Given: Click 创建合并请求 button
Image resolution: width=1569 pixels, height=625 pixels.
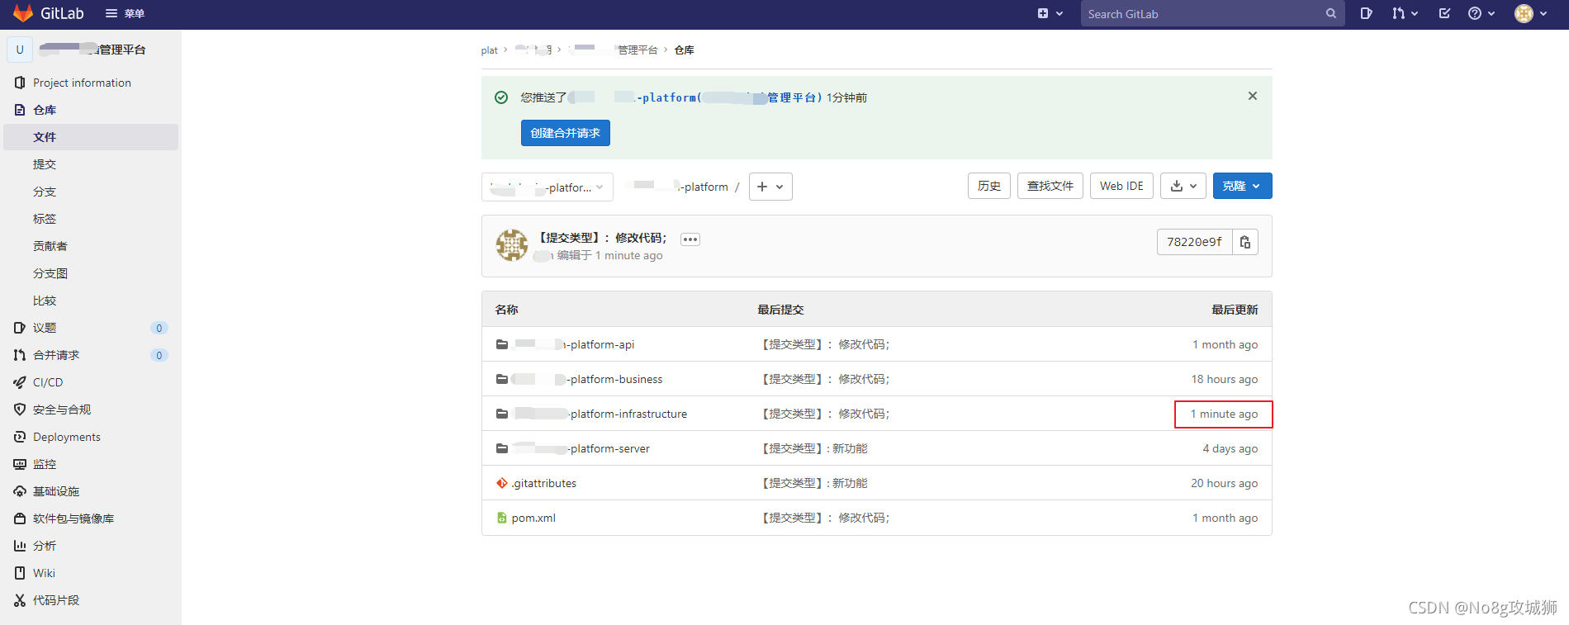Looking at the screenshot, I should coord(566,133).
